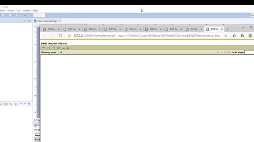Reload the browser page
This screenshot has width=254, height=142.
(60, 35)
